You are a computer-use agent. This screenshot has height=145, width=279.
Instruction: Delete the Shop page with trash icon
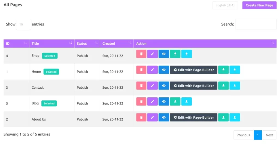pos(141,54)
